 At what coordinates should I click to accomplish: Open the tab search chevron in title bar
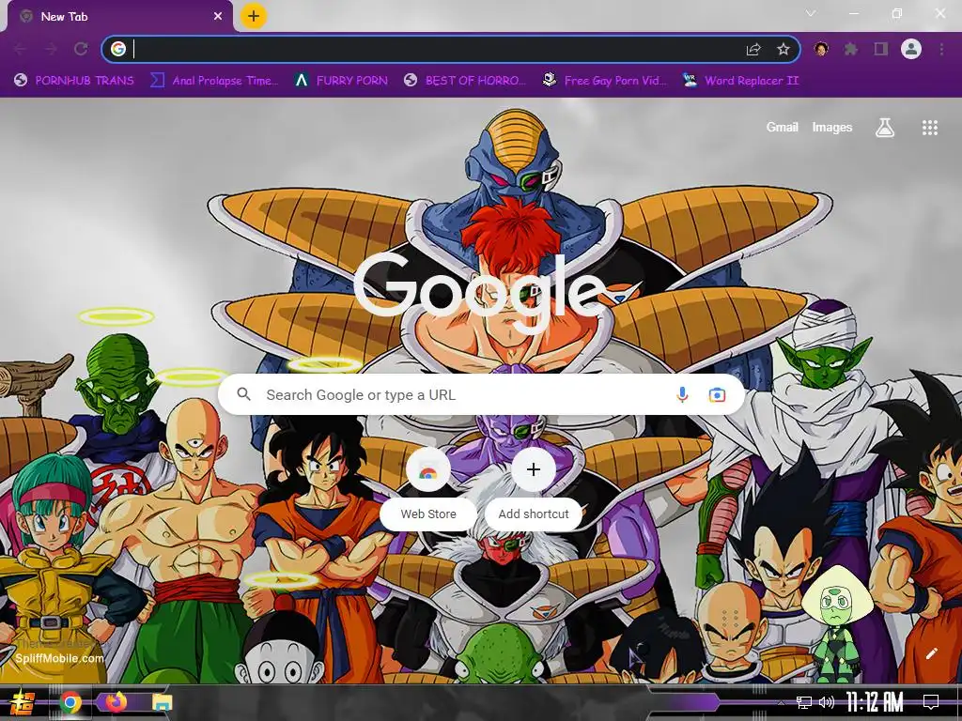pyautogui.click(x=811, y=13)
